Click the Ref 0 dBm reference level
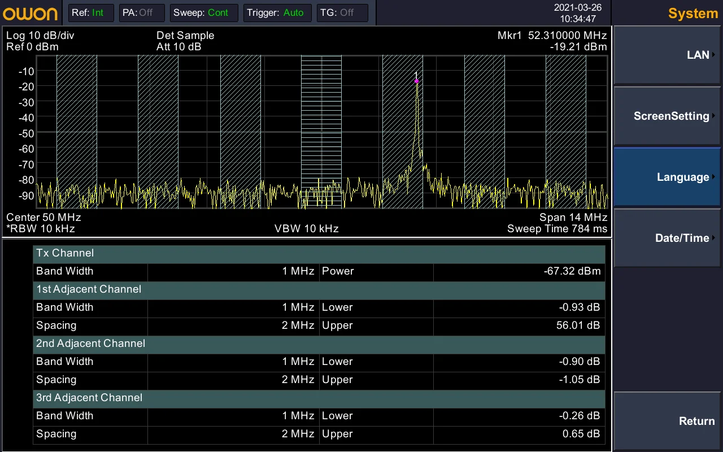The image size is (723, 452). pyautogui.click(x=32, y=47)
